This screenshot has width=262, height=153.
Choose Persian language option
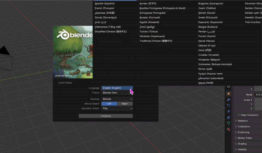point(206,32)
